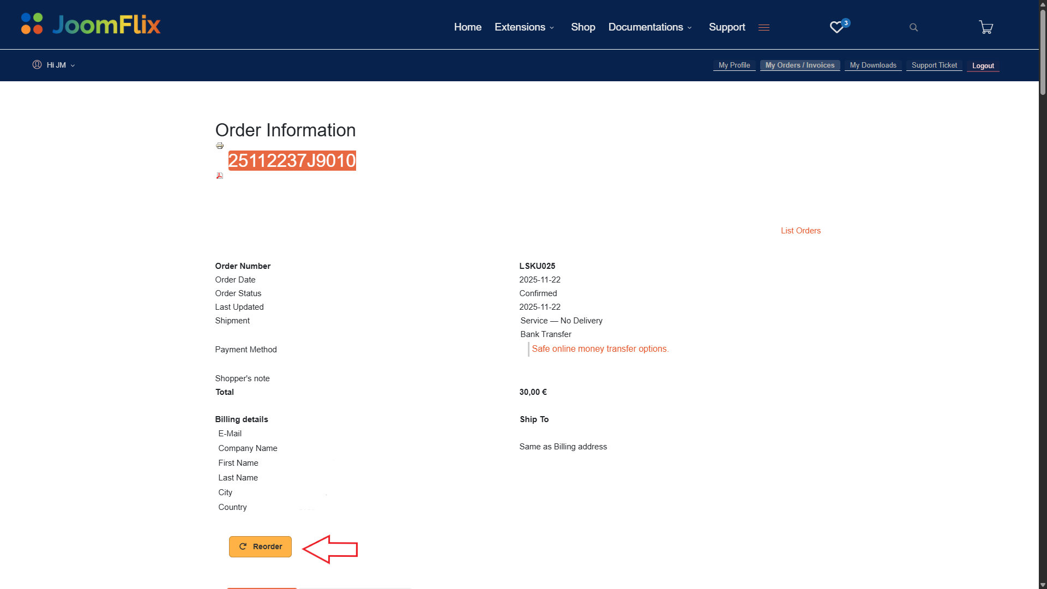Open the My Profile tab

coord(734,65)
